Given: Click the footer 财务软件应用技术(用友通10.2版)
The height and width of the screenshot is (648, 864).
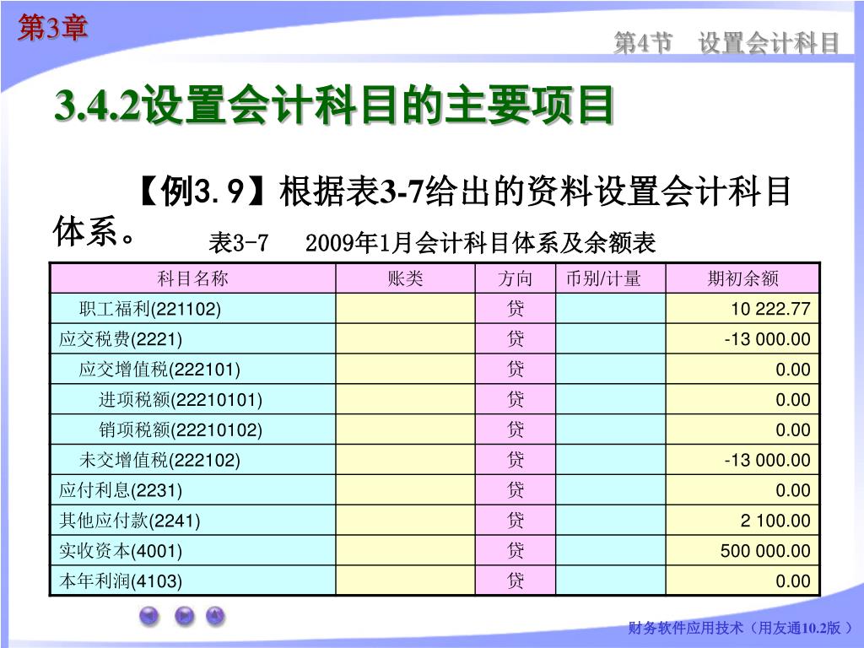Looking at the screenshot, I should click(x=741, y=628).
